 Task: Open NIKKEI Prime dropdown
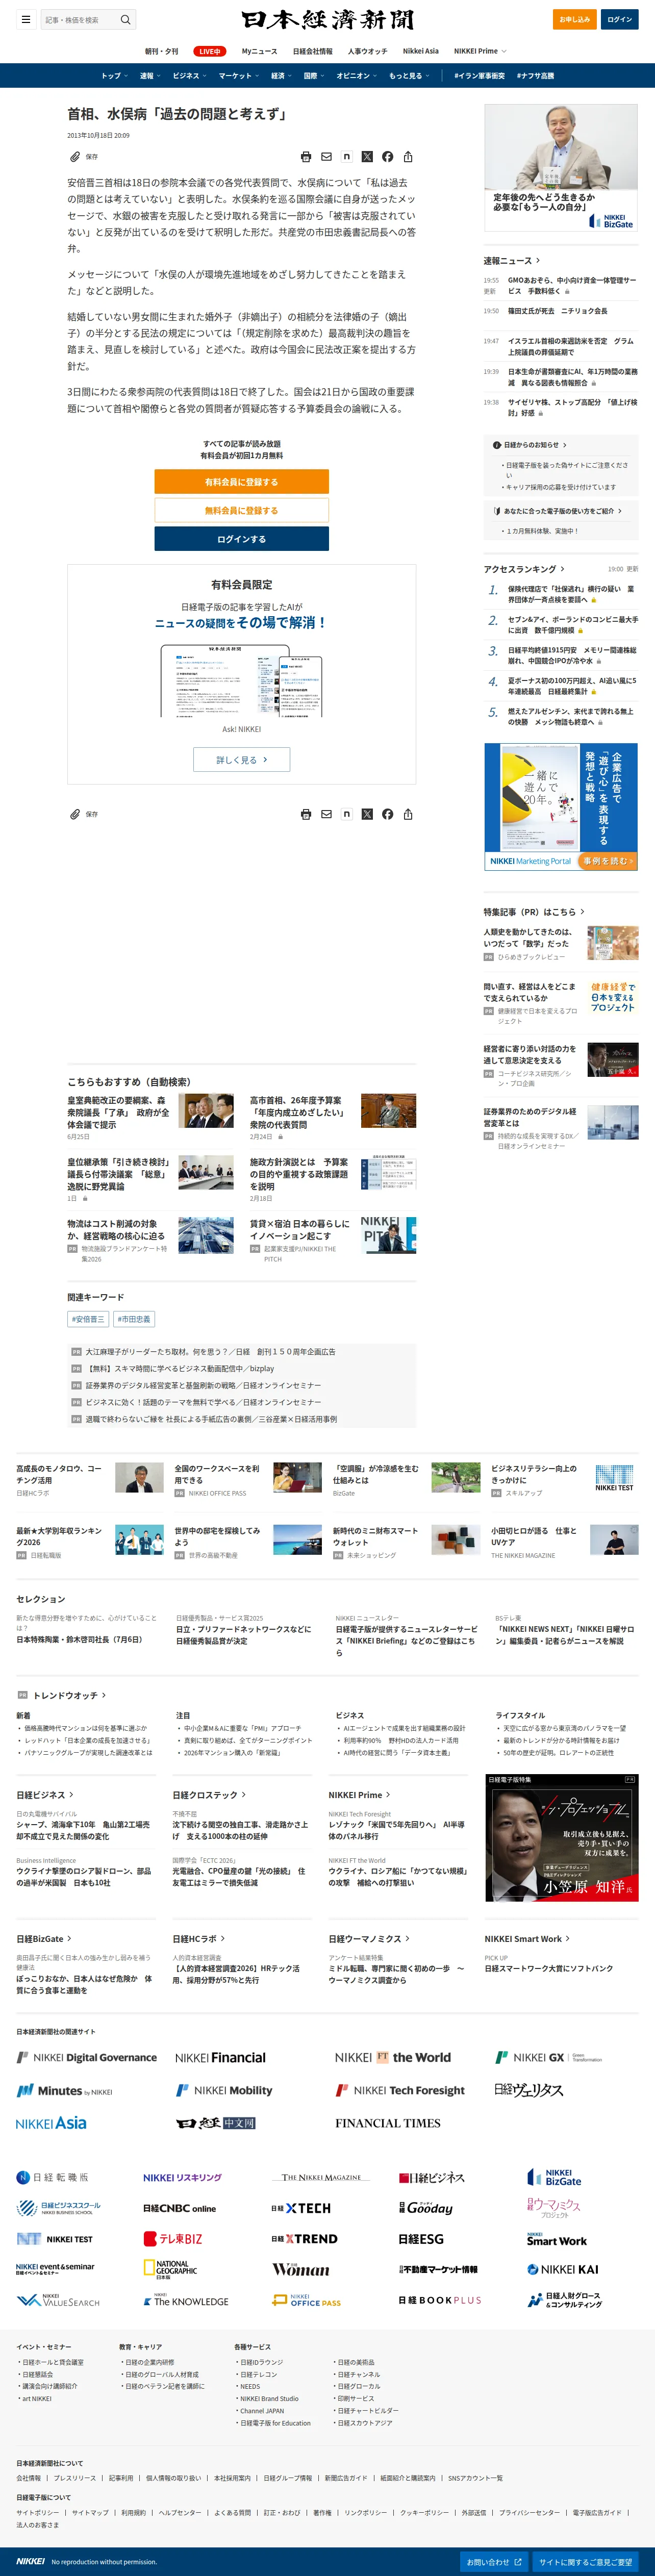[480, 51]
